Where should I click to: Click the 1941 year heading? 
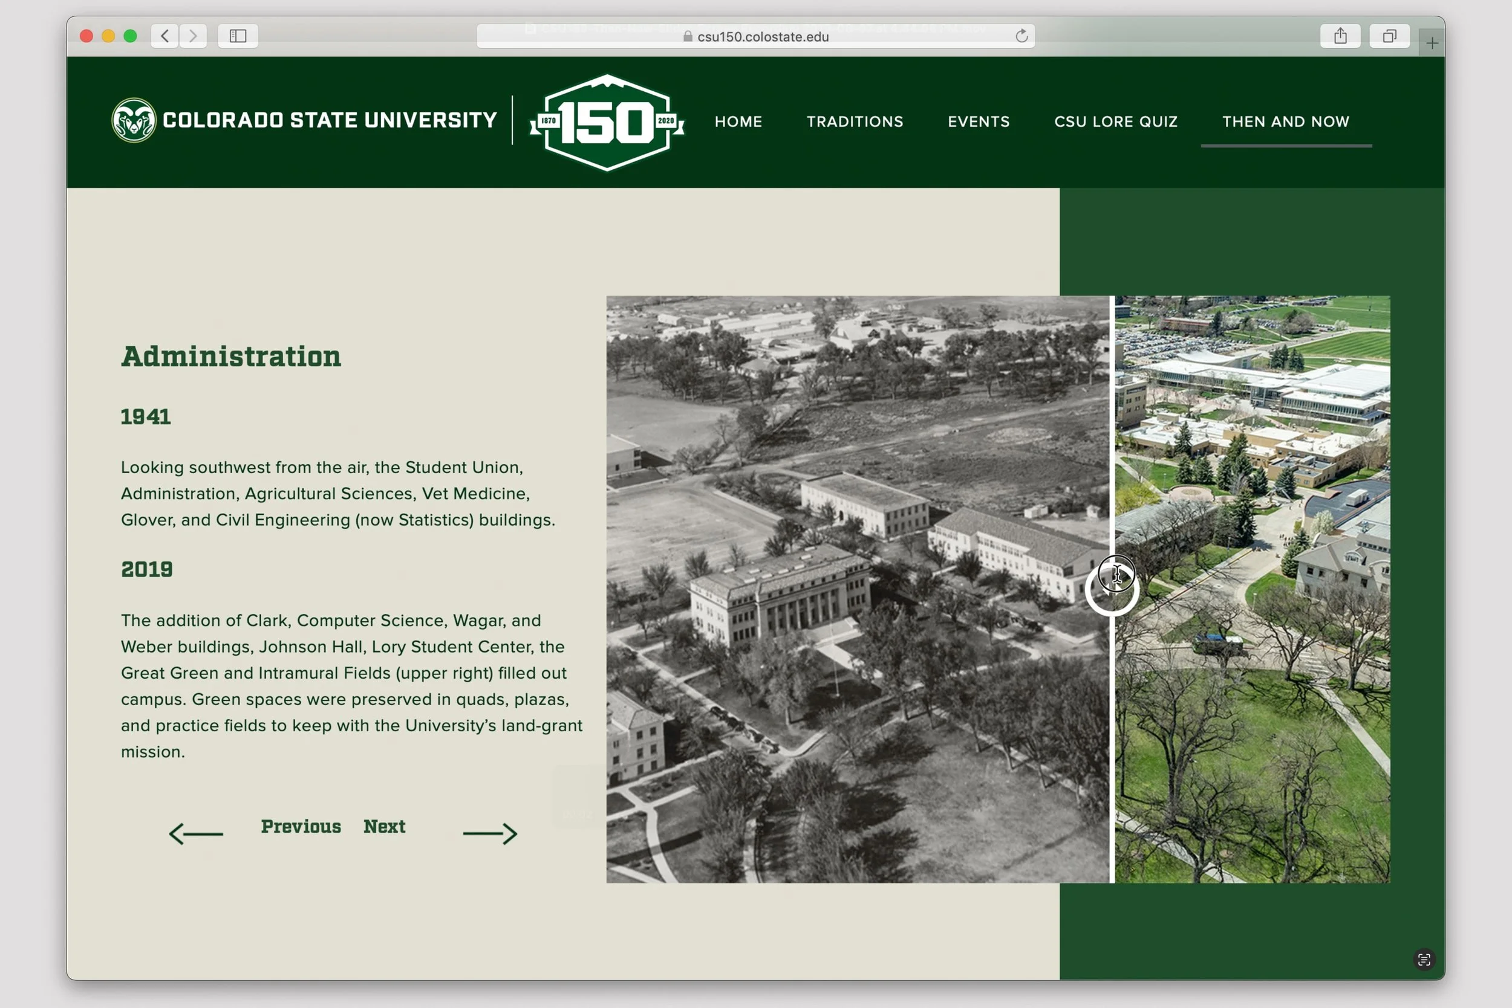[145, 416]
